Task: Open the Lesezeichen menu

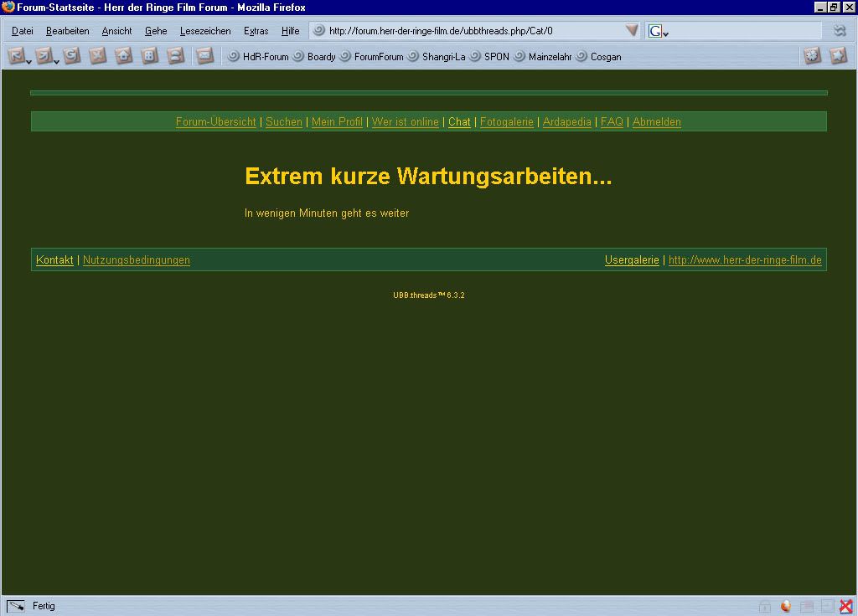Action: (x=205, y=31)
